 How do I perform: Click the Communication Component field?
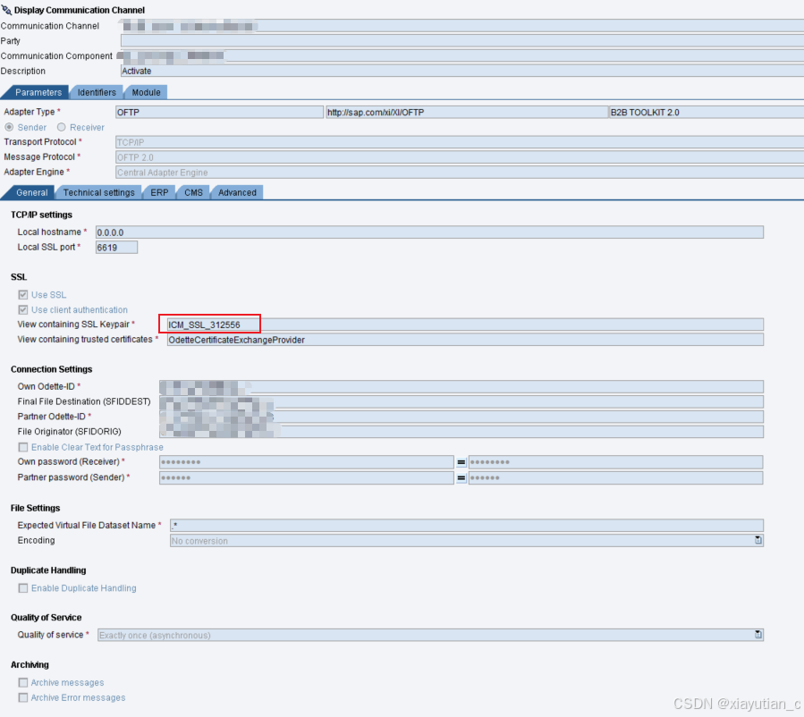[x=462, y=55]
